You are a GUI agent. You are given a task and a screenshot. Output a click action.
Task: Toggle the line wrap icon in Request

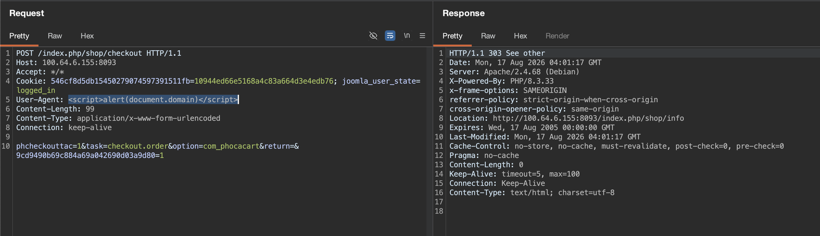point(390,35)
